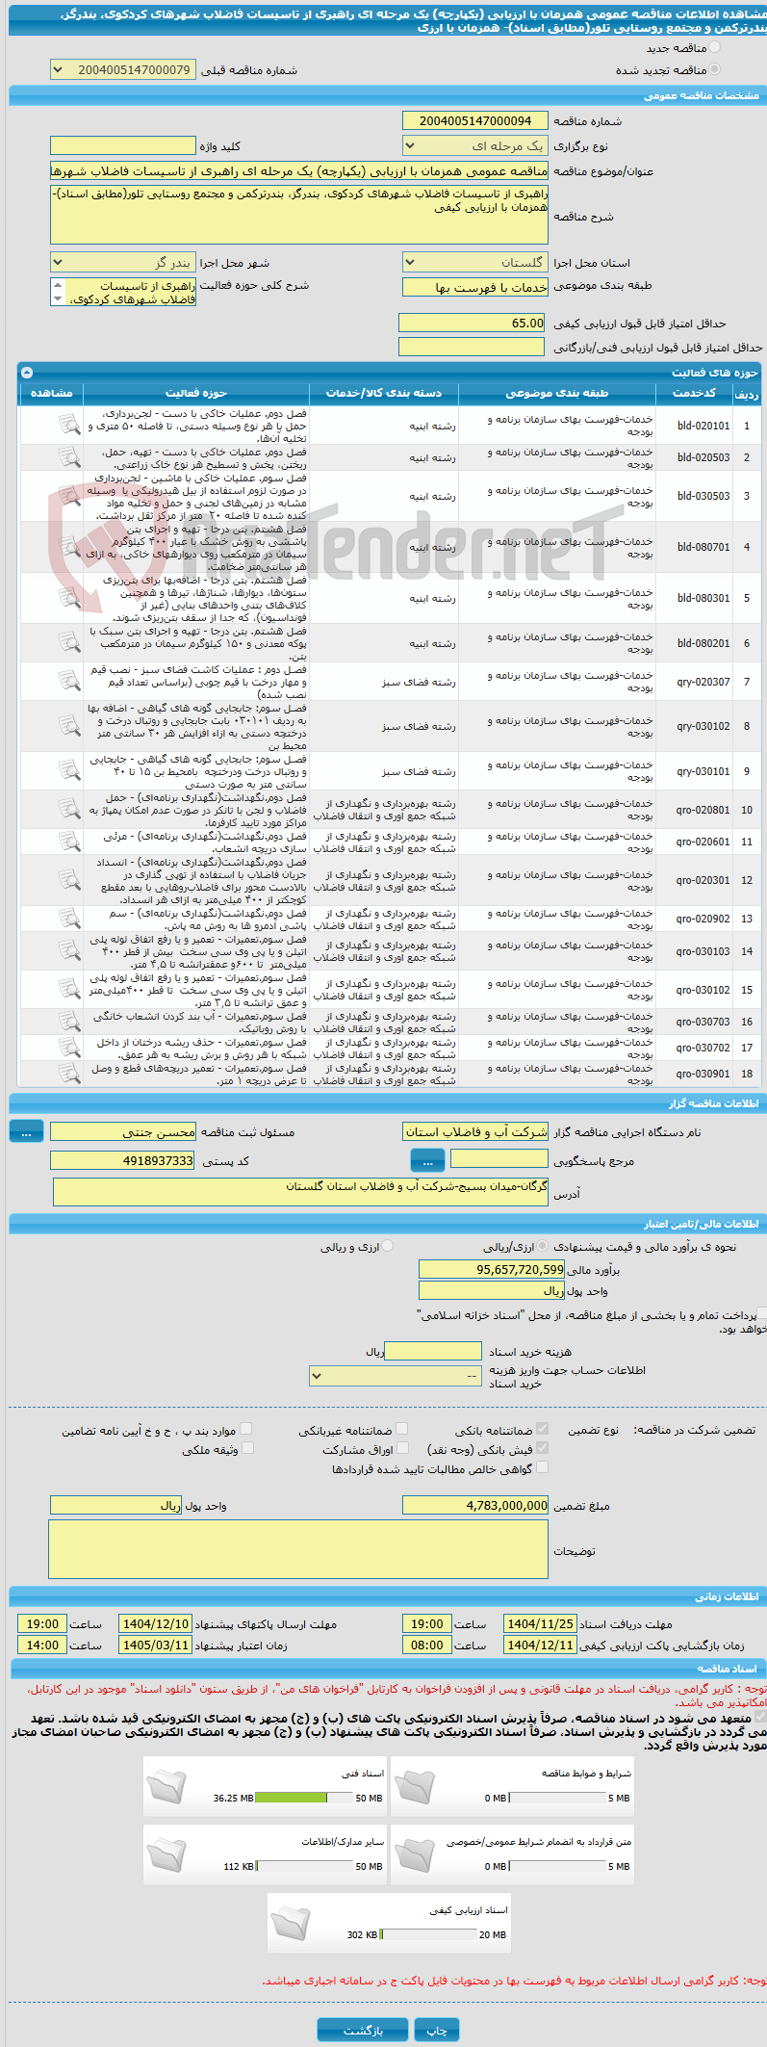Open view icon for qro-030703
The height and width of the screenshot is (2047, 767).
[x=68, y=1022]
